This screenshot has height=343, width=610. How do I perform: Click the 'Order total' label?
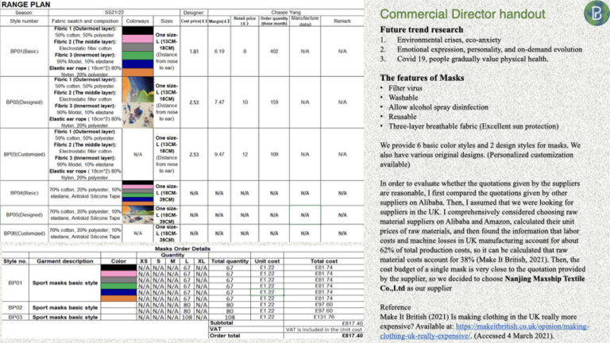pyautogui.click(x=225, y=336)
